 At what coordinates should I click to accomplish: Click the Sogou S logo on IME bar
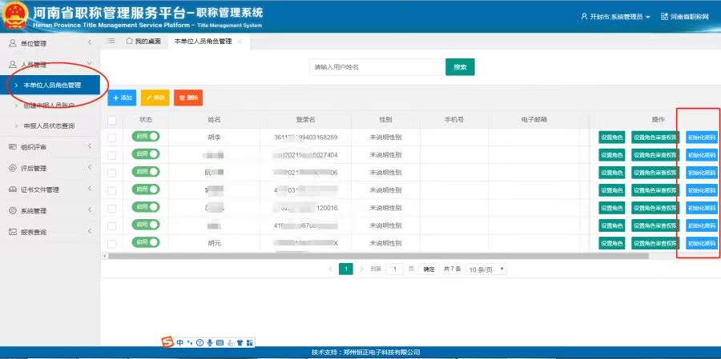click(168, 342)
